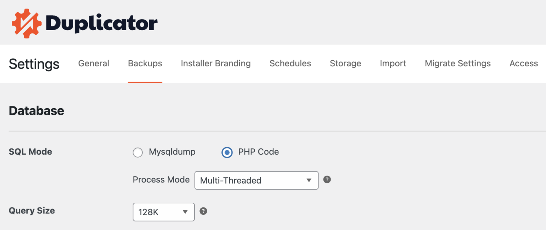Select the Backups tab

point(145,64)
